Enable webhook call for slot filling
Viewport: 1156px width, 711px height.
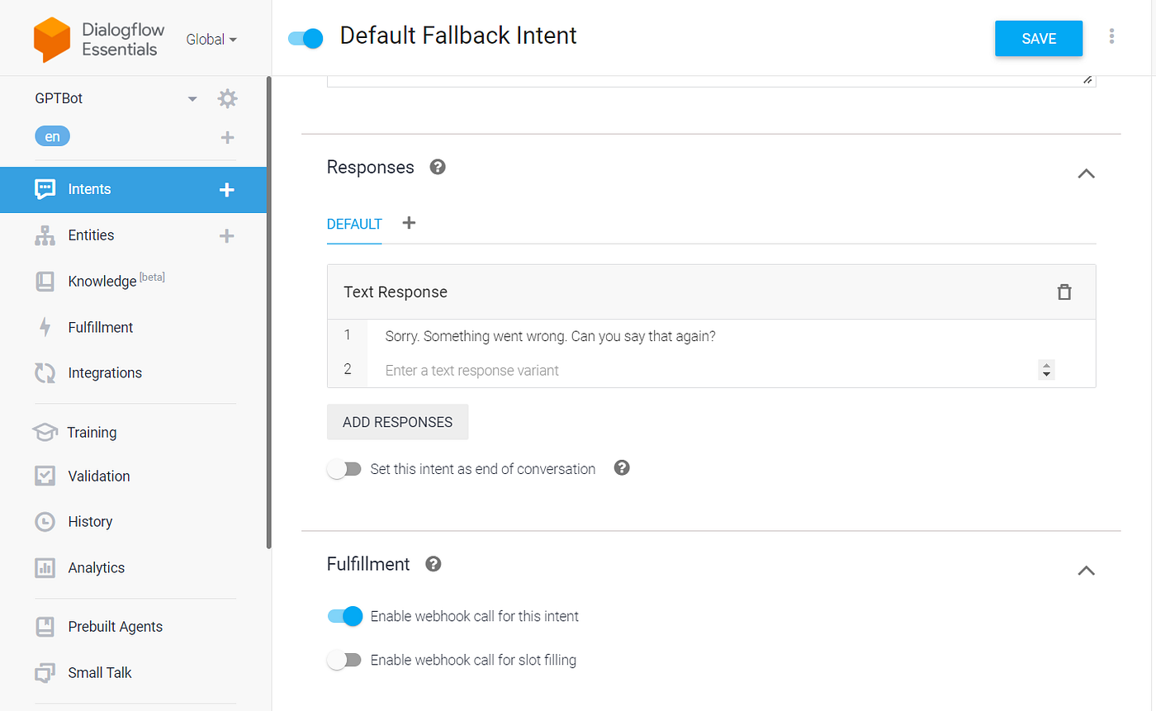coord(344,660)
